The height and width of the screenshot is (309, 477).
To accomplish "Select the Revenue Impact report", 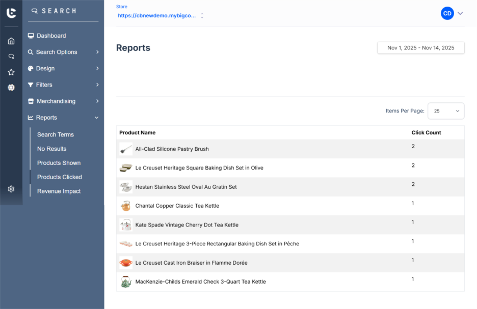I will coord(59,191).
